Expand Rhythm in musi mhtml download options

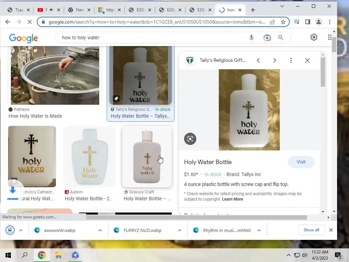259,230
